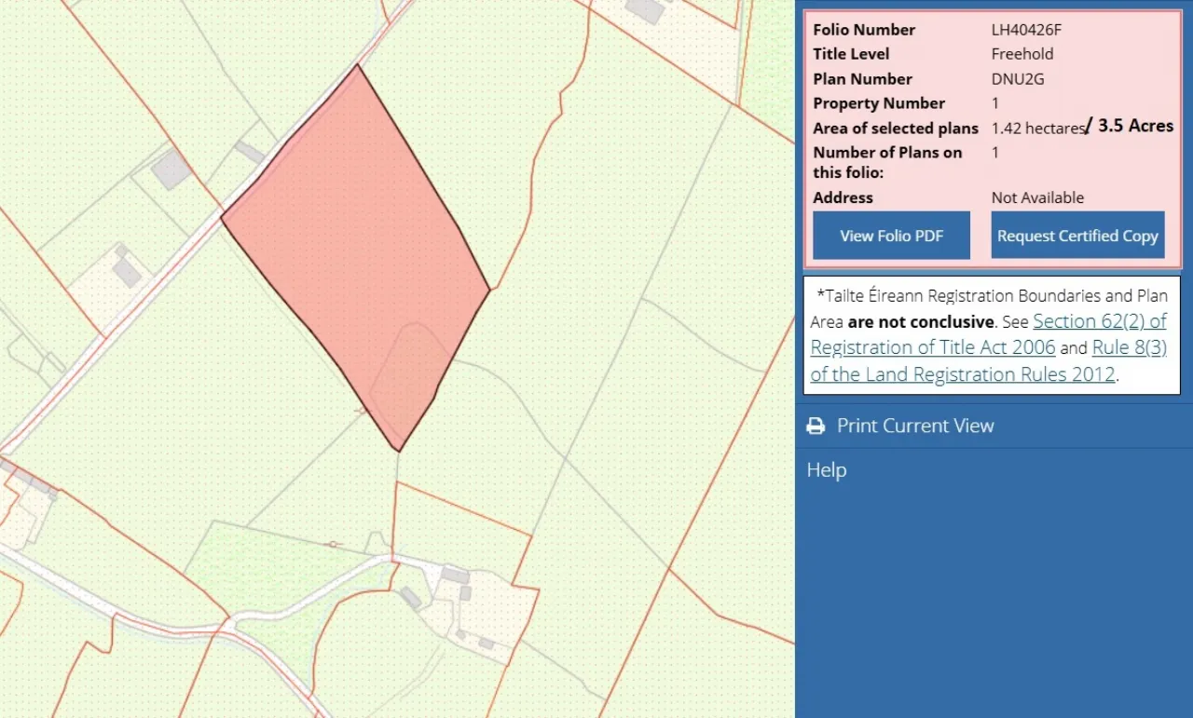Click Print Current View
1193x718 pixels.
click(x=915, y=426)
